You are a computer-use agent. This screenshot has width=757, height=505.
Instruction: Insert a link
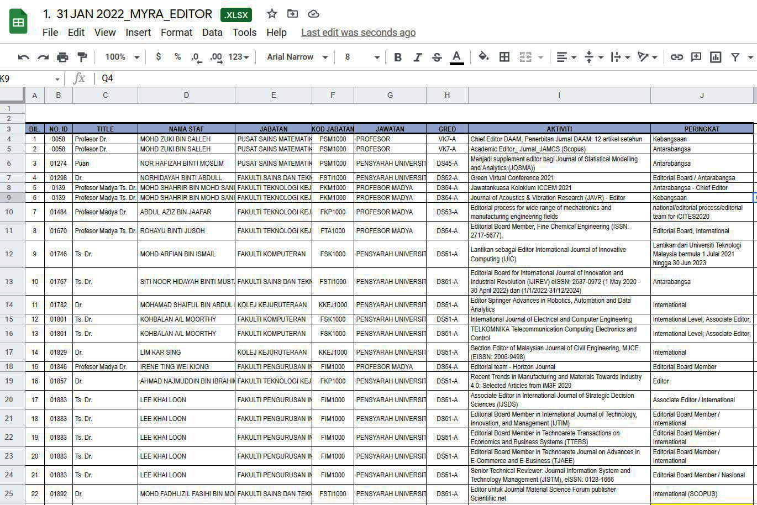tap(676, 57)
